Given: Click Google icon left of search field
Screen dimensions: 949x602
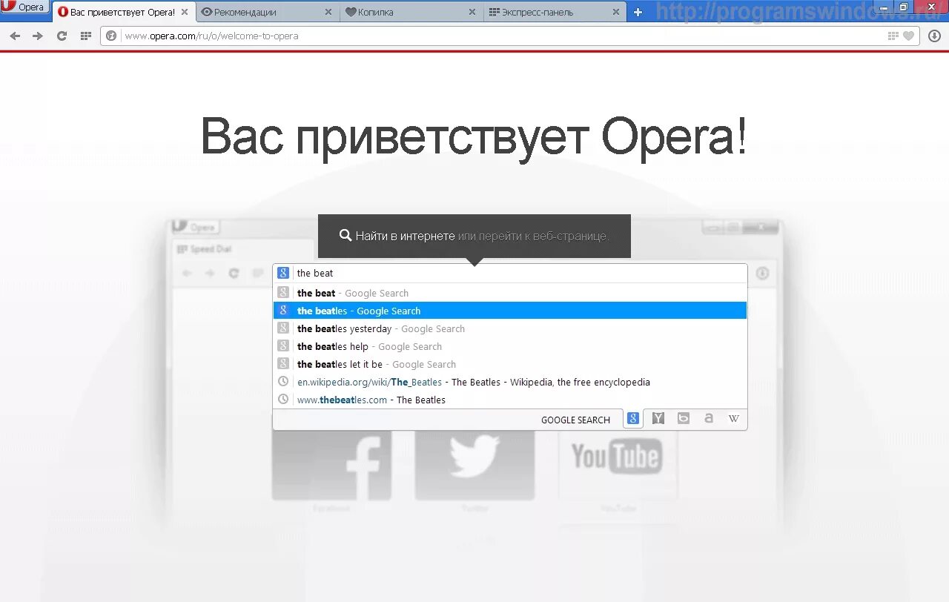Looking at the screenshot, I should [283, 273].
